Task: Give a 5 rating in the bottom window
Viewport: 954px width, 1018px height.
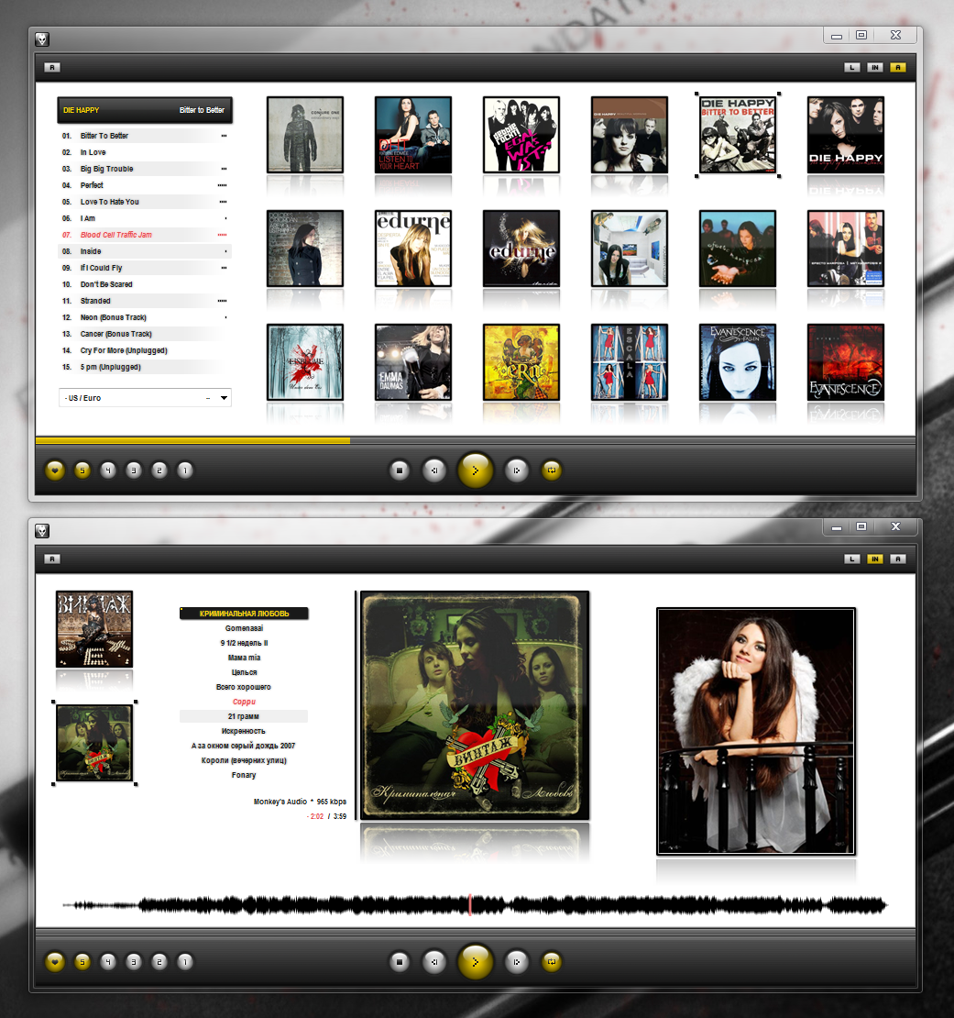Action: point(82,962)
